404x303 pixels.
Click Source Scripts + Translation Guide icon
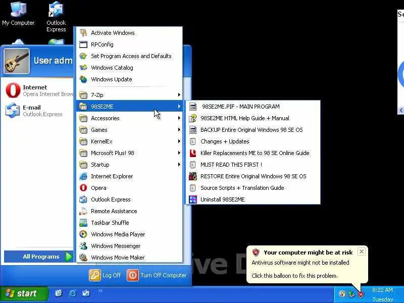pyautogui.click(x=193, y=188)
